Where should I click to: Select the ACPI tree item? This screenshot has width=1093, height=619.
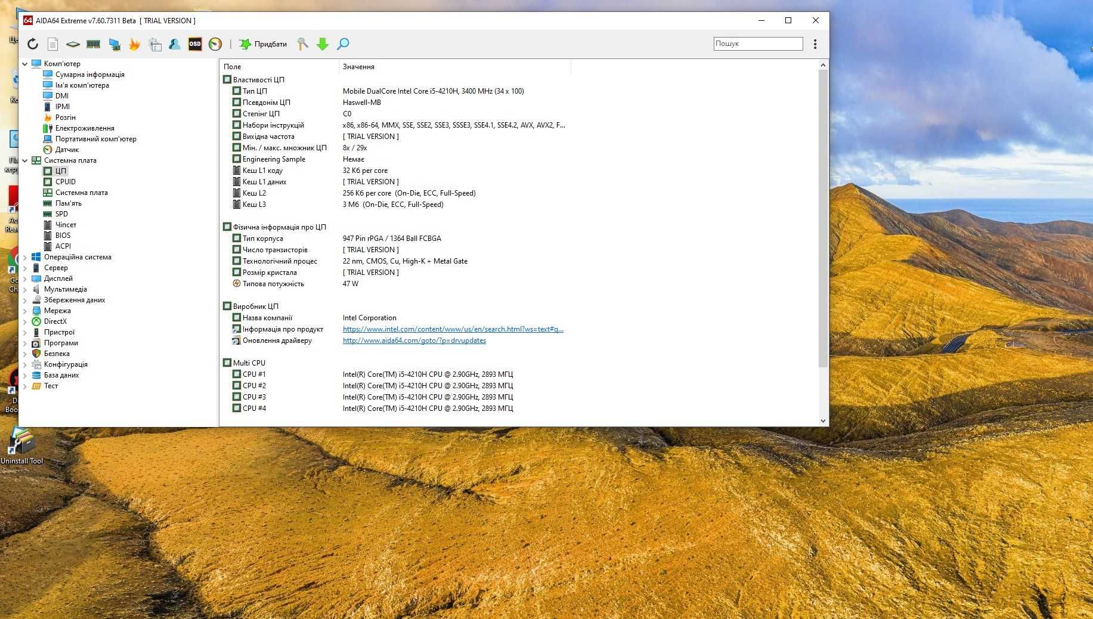pyautogui.click(x=63, y=246)
